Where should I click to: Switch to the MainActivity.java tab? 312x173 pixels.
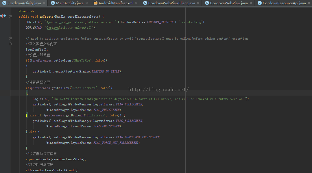click(70, 3)
